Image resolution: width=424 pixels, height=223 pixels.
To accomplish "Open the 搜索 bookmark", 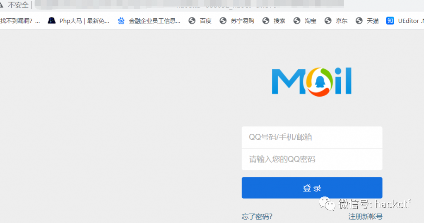I will coord(279,21).
